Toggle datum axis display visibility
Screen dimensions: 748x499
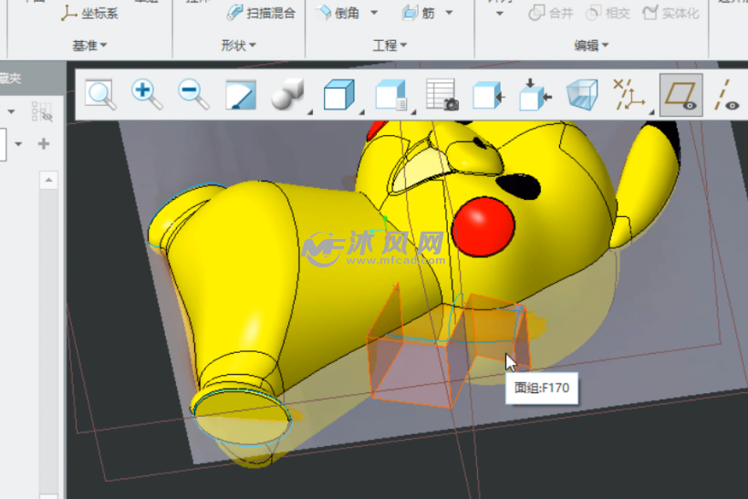point(726,95)
